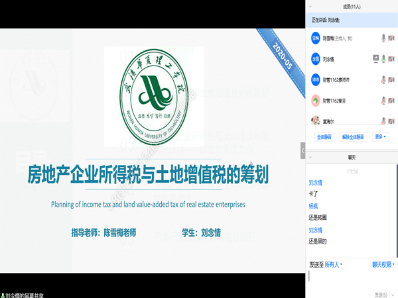Click the 正在讲话 speaking status bar

point(352,20)
